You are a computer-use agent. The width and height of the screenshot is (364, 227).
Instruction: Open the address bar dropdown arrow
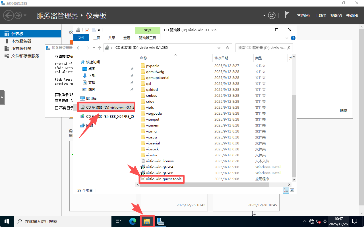click(219, 48)
